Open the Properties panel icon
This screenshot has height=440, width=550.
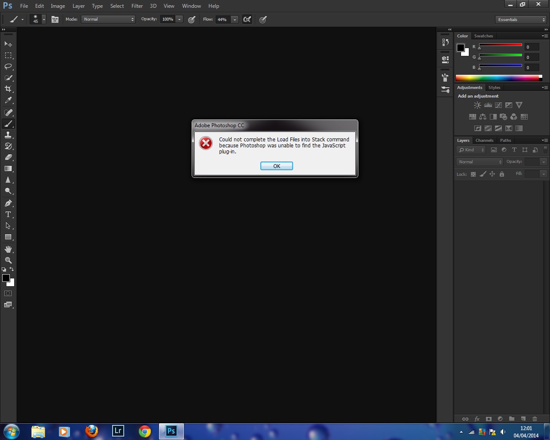click(x=445, y=59)
